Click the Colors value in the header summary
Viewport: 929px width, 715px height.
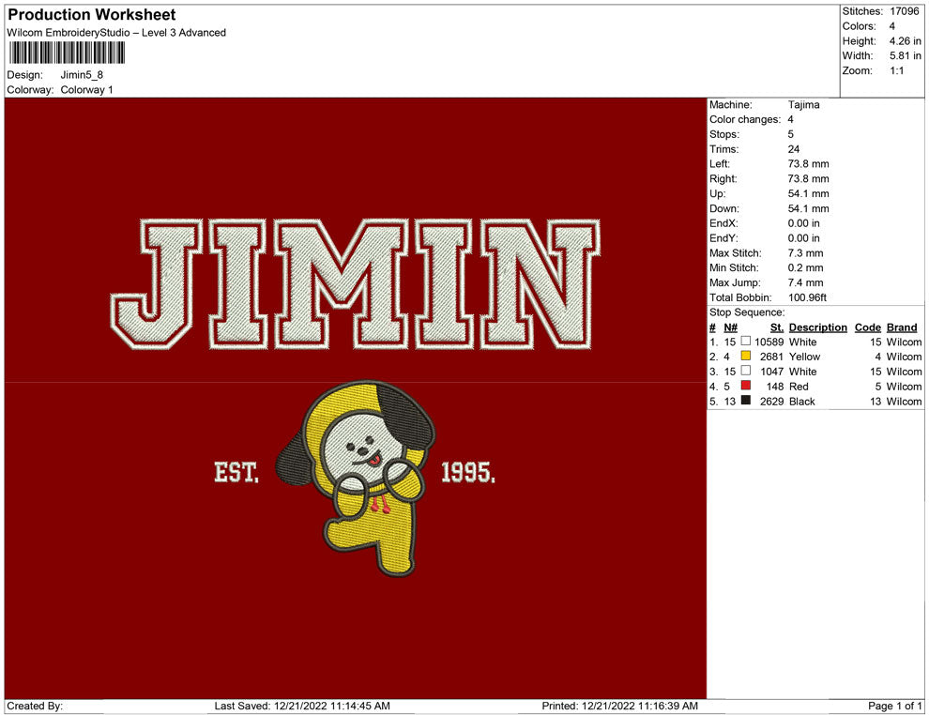(892, 26)
